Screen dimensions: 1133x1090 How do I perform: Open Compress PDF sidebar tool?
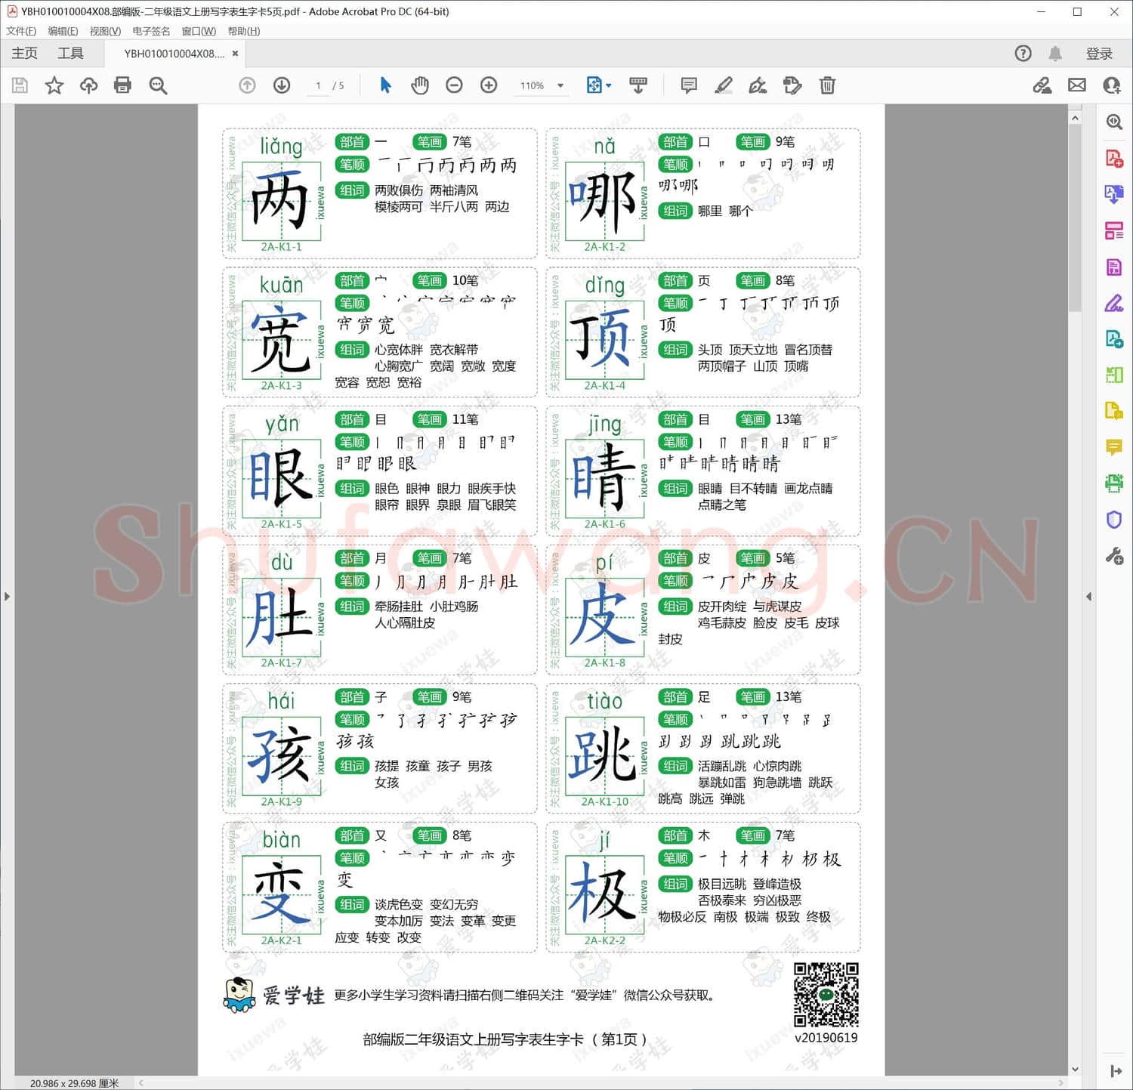point(1114,375)
